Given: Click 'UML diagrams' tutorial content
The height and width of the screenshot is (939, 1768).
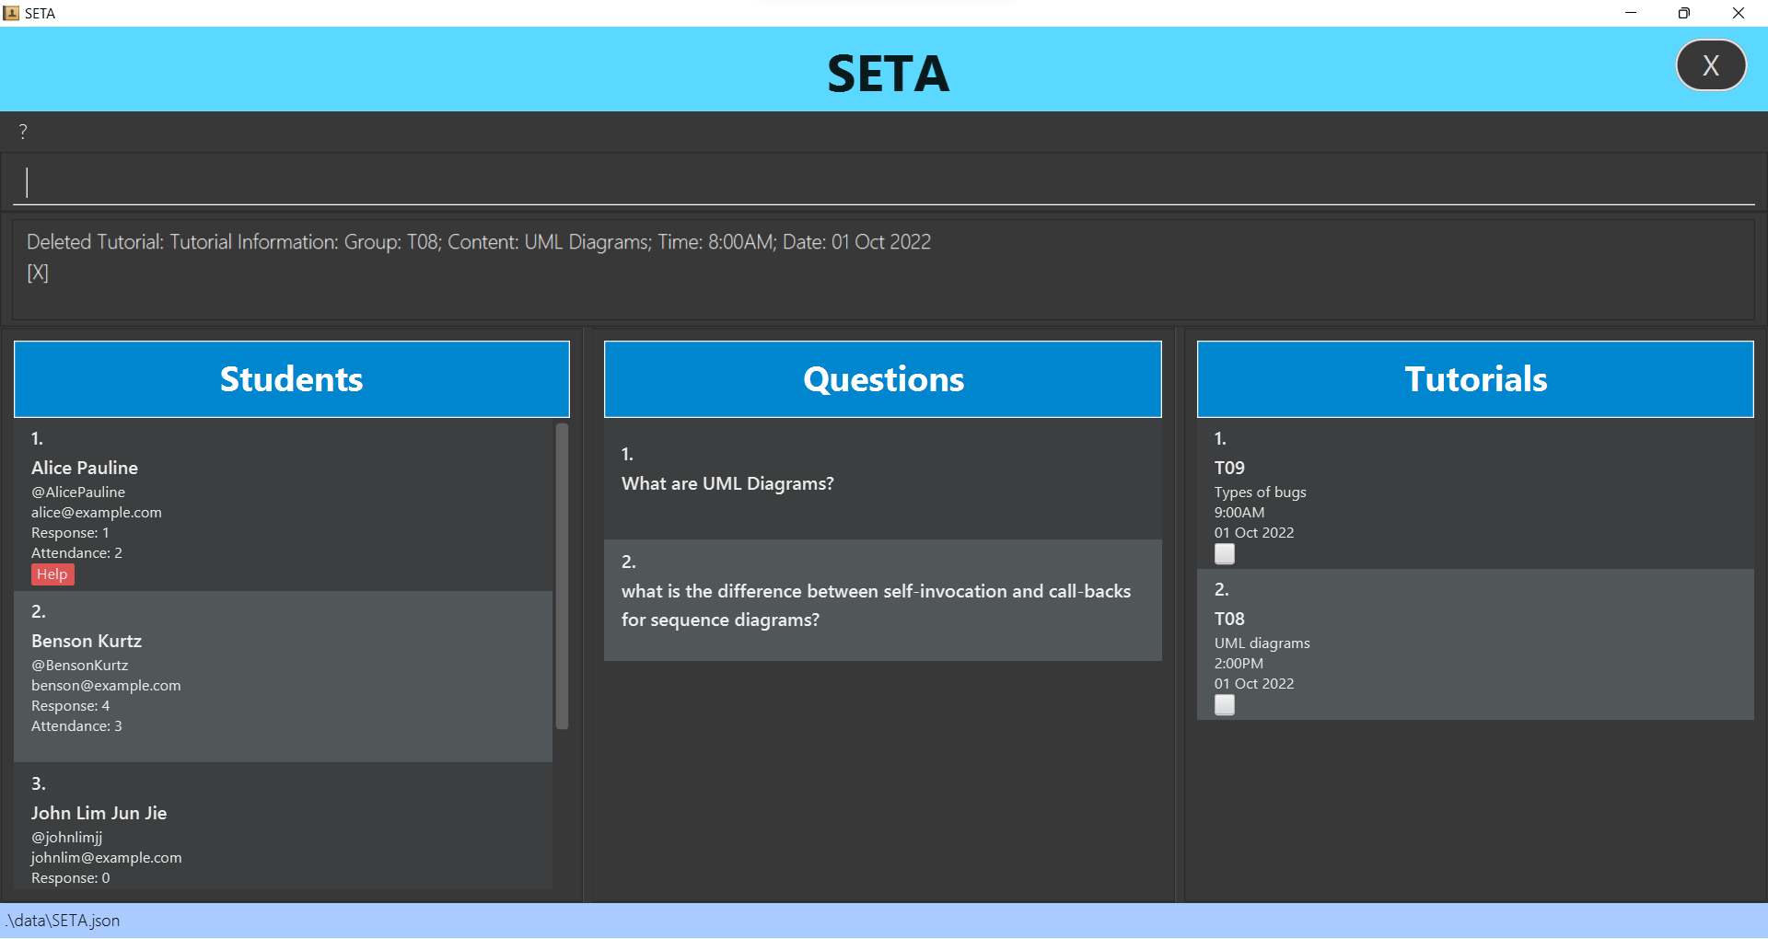Looking at the screenshot, I should [x=1262, y=643].
